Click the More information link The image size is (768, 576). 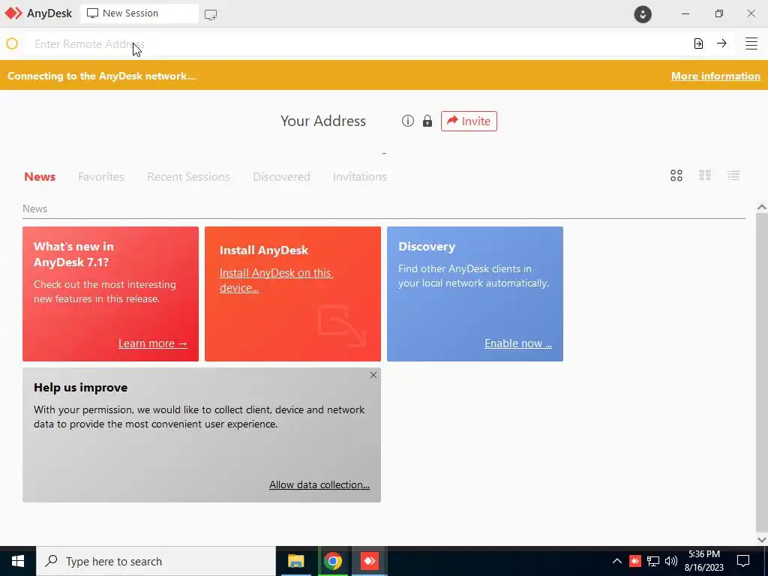click(x=715, y=76)
